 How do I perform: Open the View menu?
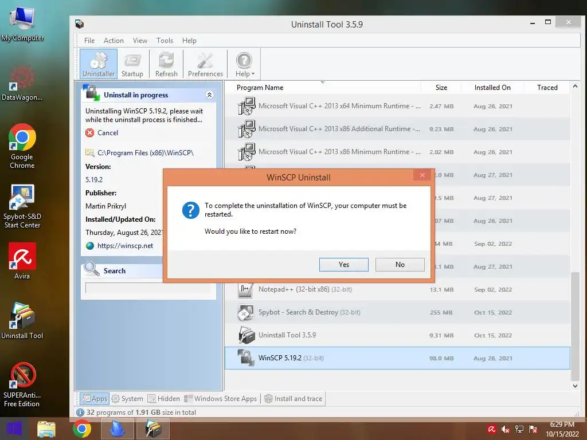(x=140, y=41)
